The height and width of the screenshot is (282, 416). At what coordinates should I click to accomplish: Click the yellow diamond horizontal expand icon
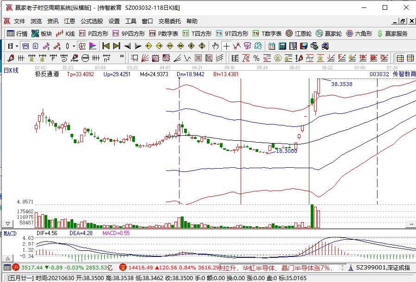[x=170, y=46]
